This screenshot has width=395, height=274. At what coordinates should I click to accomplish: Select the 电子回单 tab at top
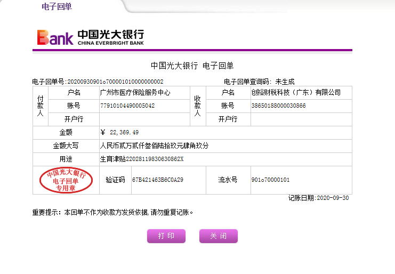(57, 6)
